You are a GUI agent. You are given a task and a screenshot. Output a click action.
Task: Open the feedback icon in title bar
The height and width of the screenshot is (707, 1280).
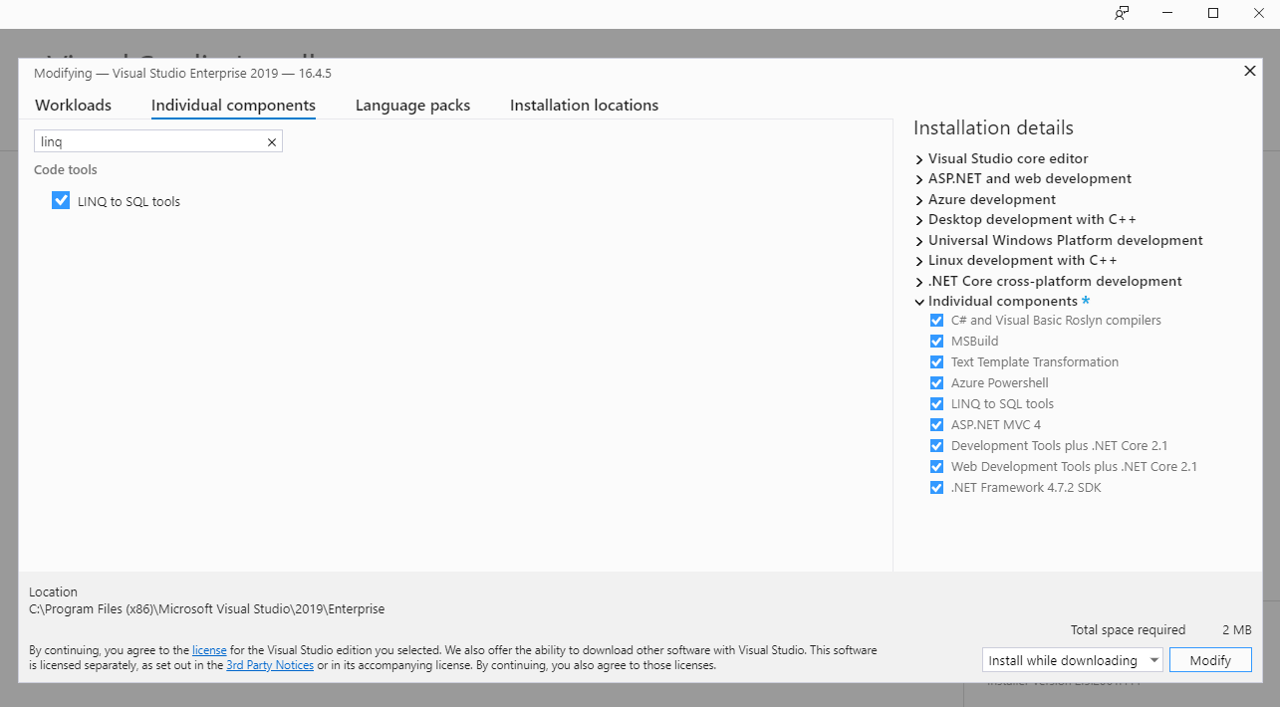(1122, 13)
